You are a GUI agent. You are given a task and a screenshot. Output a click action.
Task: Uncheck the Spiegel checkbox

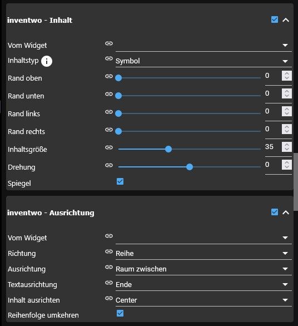pos(120,181)
